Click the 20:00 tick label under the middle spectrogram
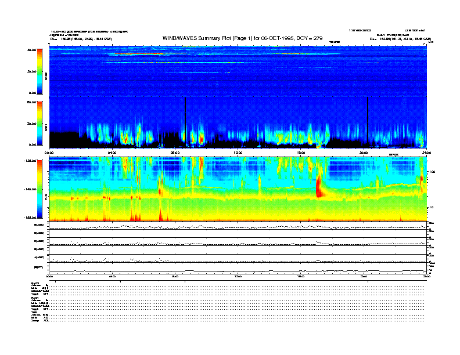 pos(364,153)
